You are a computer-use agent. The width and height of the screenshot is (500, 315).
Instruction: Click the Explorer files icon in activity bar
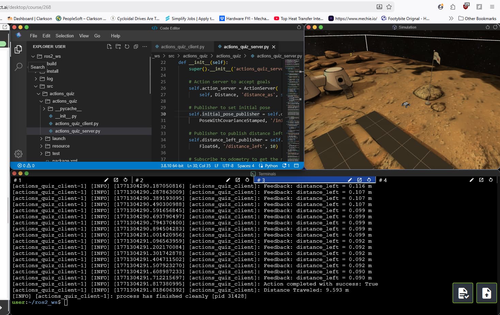18,50
